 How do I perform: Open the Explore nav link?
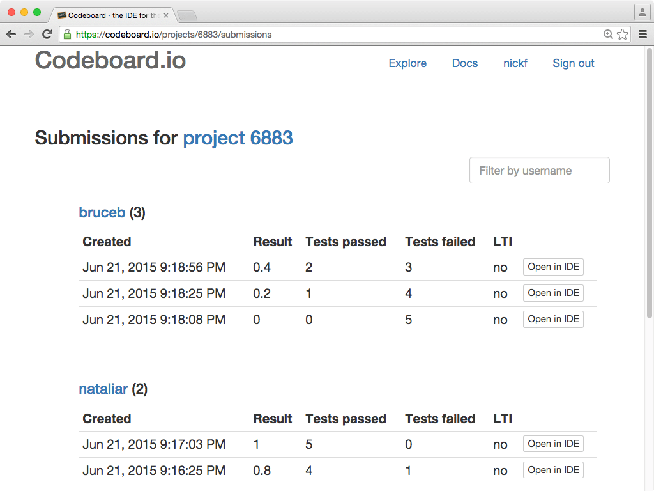coord(407,63)
